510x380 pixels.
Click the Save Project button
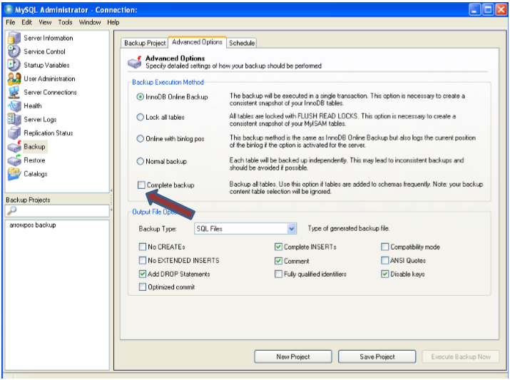(x=377, y=357)
